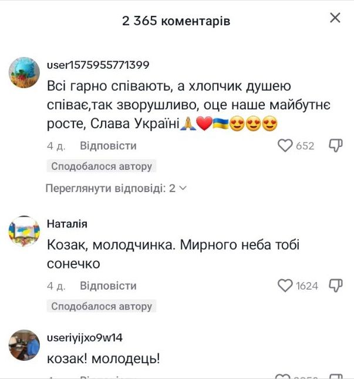
Task: Reply to user1575955771399's comment
Action: tap(108, 146)
